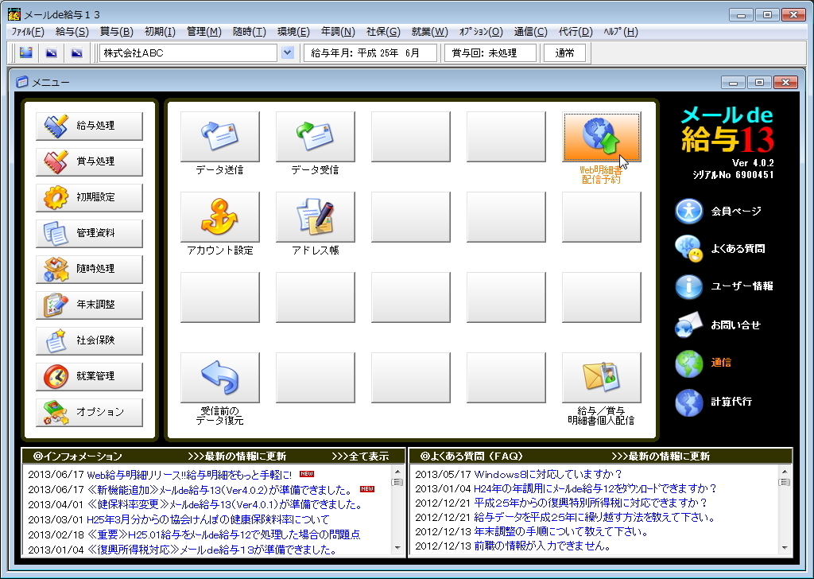The height and width of the screenshot is (579, 814).
Task: Open the 年調(N) menu
Action: point(338,32)
